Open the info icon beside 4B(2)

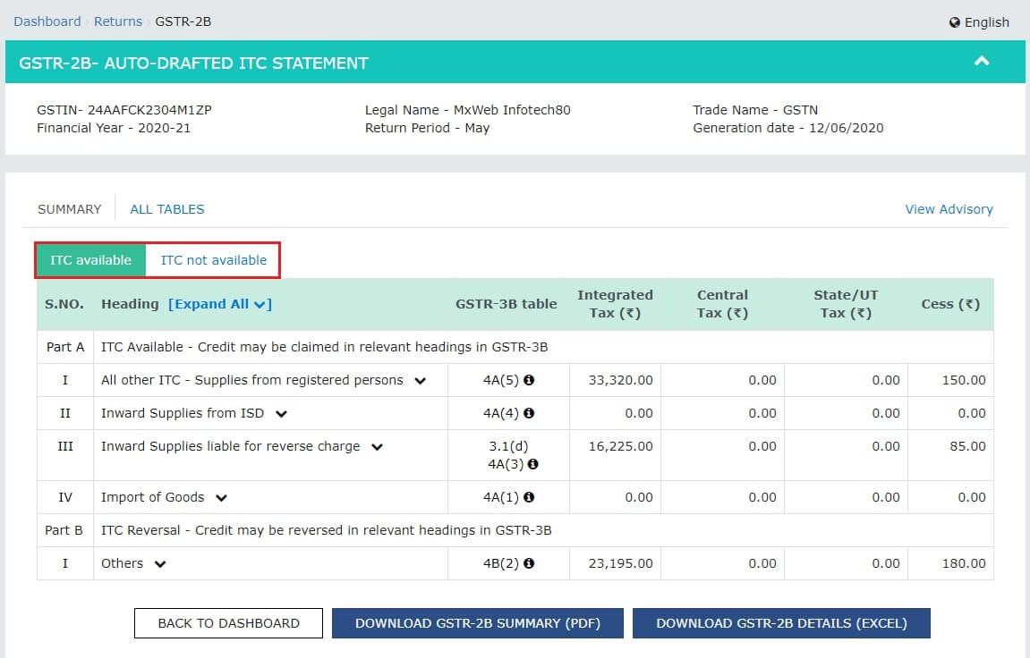coord(530,563)
